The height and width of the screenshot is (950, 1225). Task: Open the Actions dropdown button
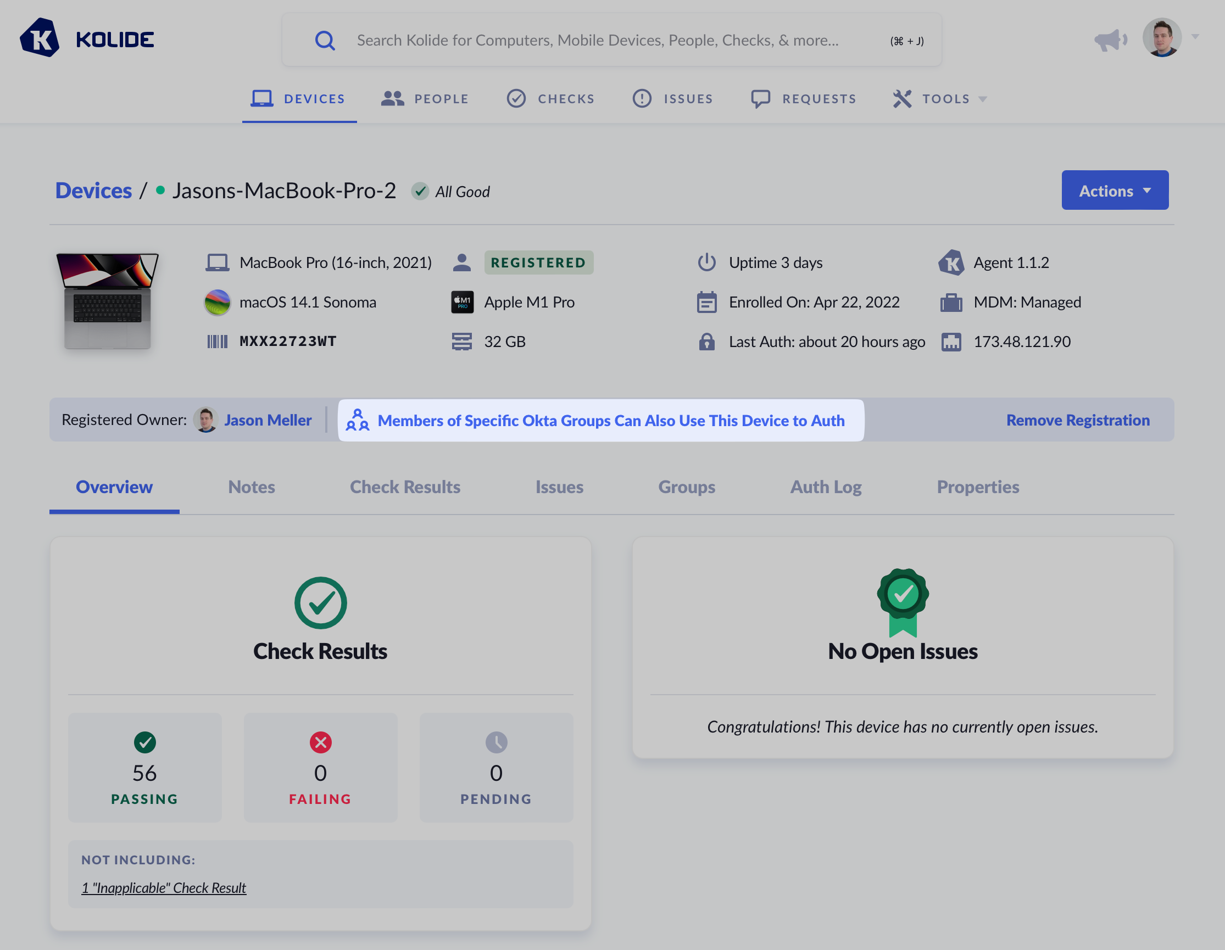coord(1115,191)
